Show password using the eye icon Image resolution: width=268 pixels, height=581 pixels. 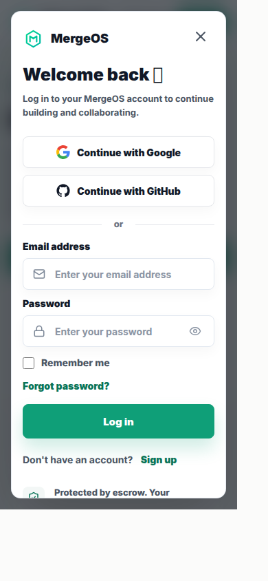(195, 331)
